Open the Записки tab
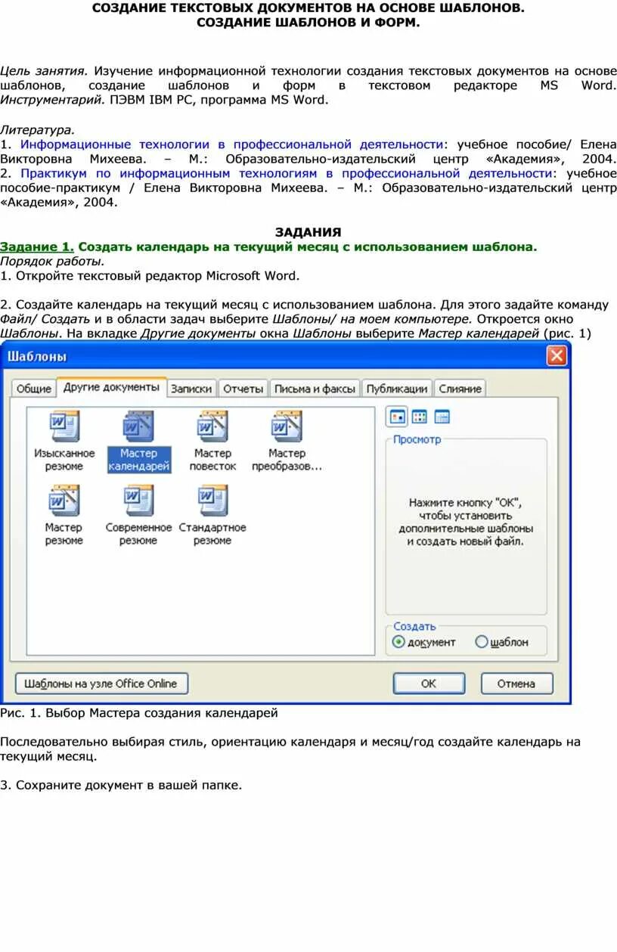The width and height of the screenshot is (617, 952). 191,389
